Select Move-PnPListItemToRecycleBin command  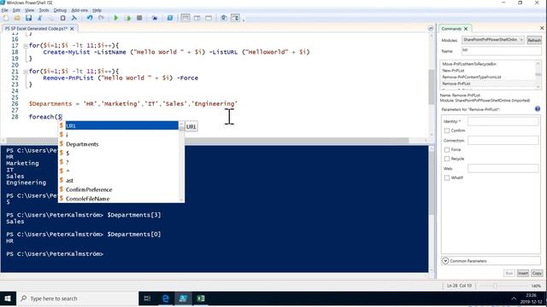click(469, 64)
